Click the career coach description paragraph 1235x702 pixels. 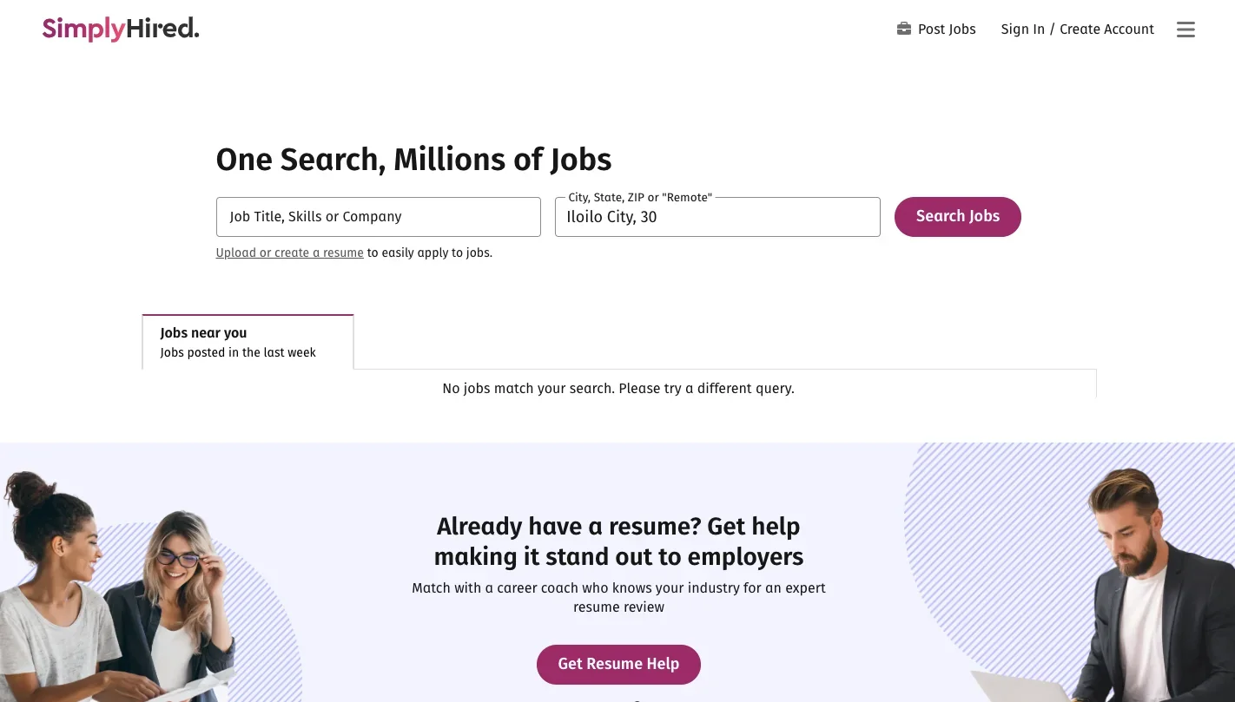click(x=618, y=598)
